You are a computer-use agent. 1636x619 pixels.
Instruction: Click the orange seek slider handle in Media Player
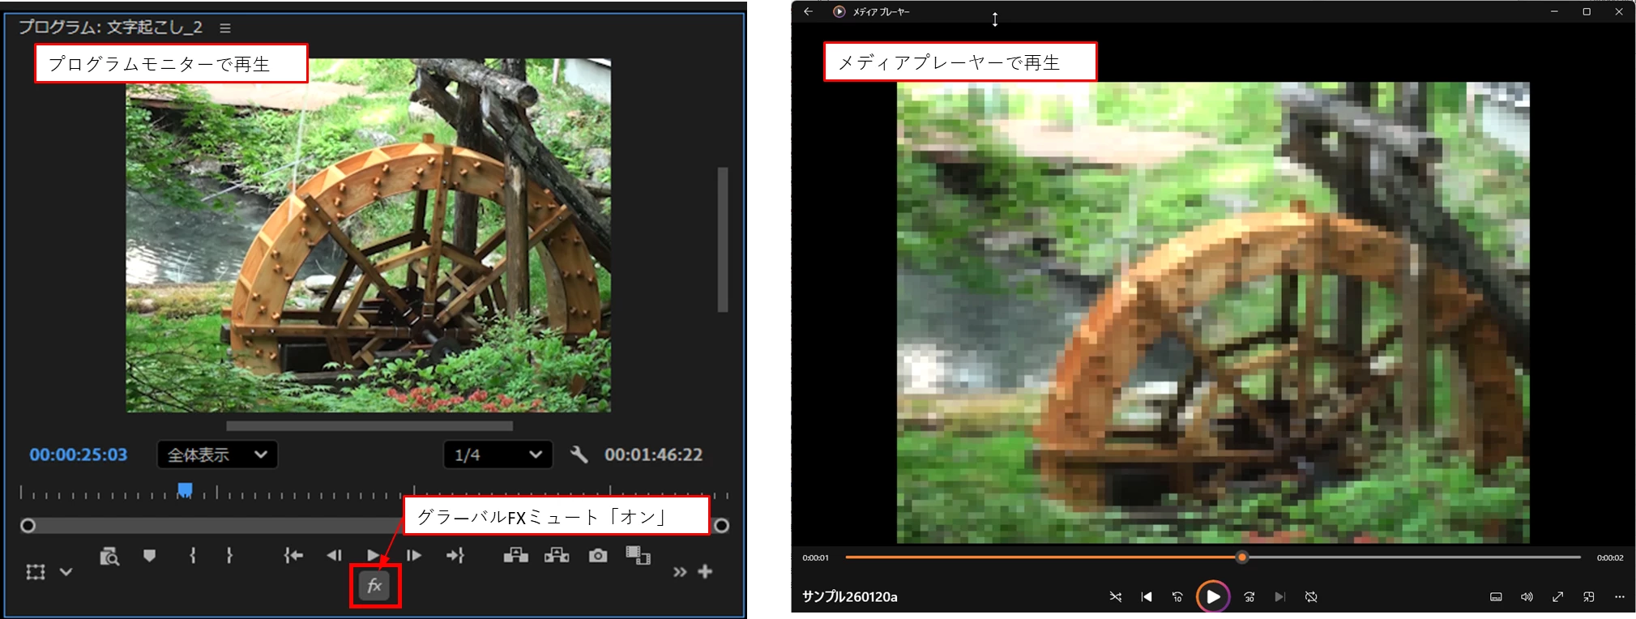(1241, 557)
